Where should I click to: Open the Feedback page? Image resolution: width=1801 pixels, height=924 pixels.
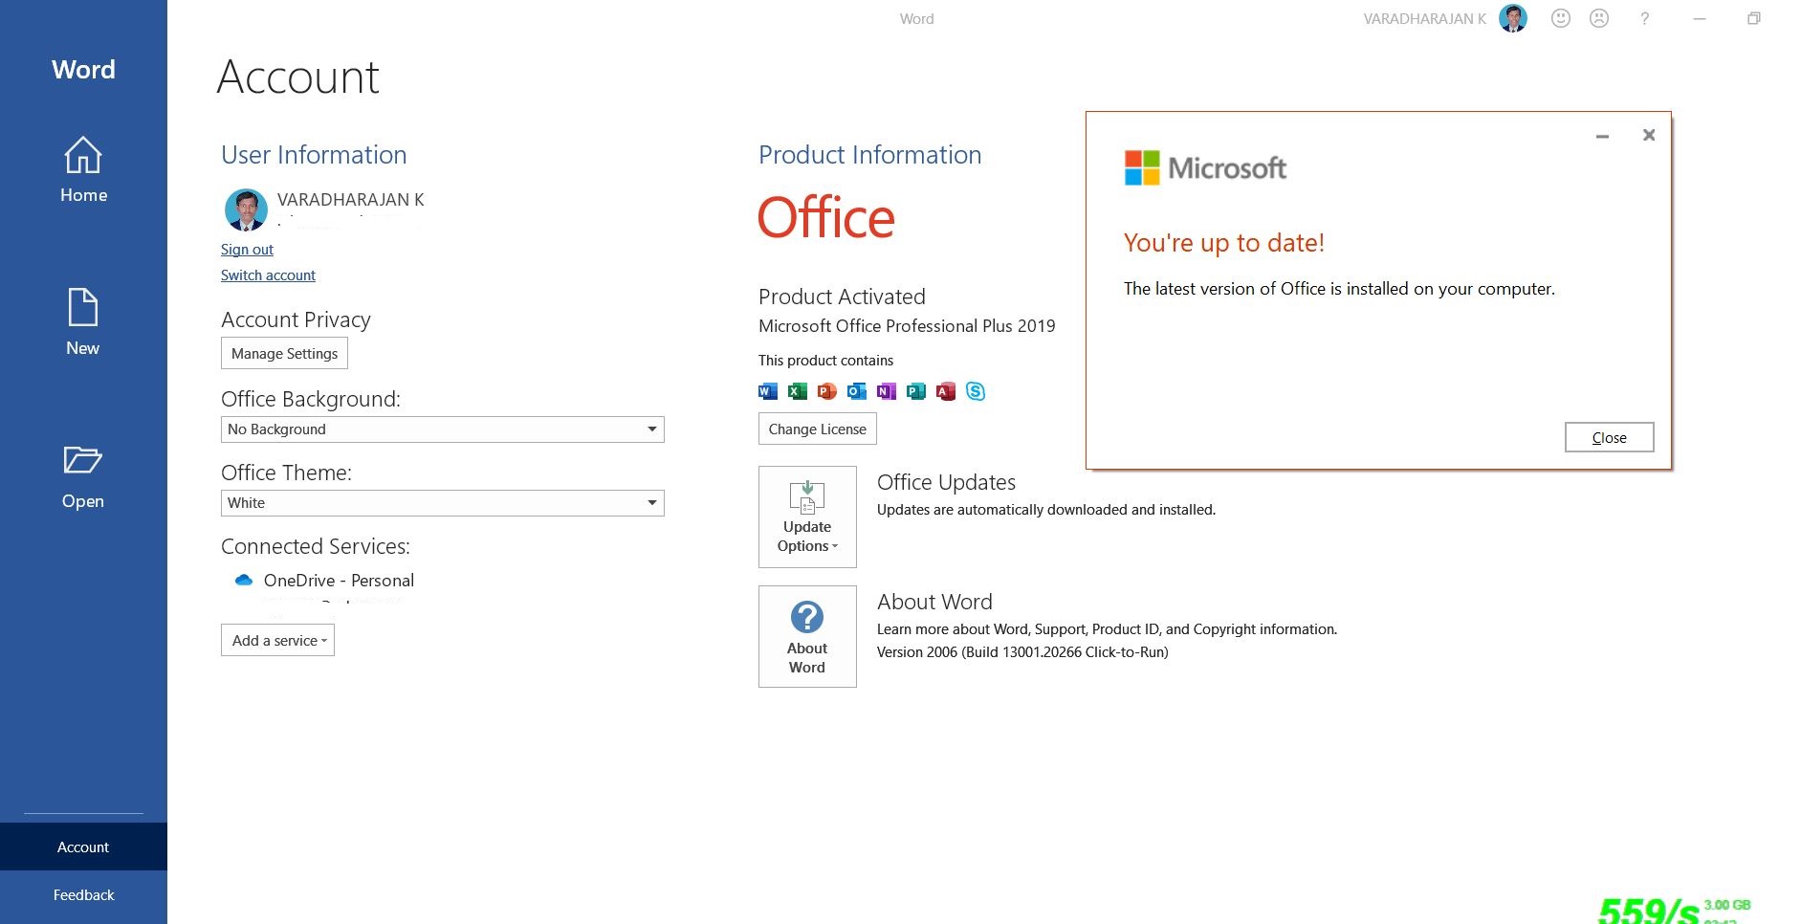tap(83, 894)
